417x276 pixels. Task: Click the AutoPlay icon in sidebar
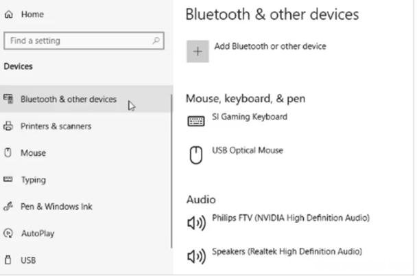8,233
